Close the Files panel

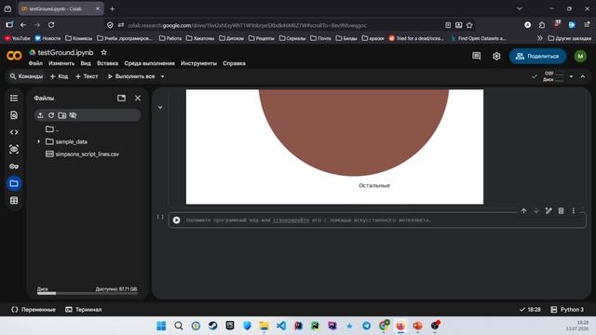pyautogui.click(x=138, y=99)
